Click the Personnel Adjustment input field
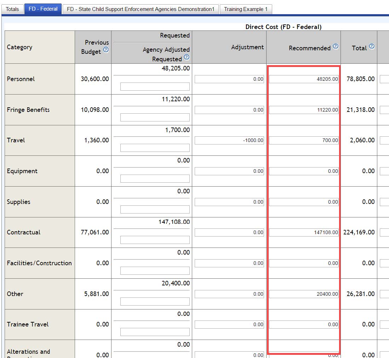 [x=229, y=79]
